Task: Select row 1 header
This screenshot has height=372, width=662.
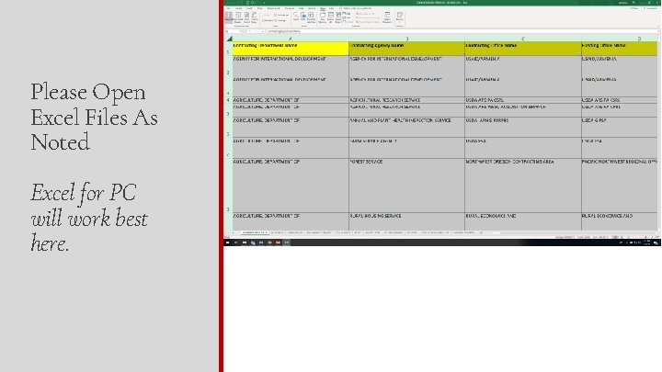Action: point(228,49)
